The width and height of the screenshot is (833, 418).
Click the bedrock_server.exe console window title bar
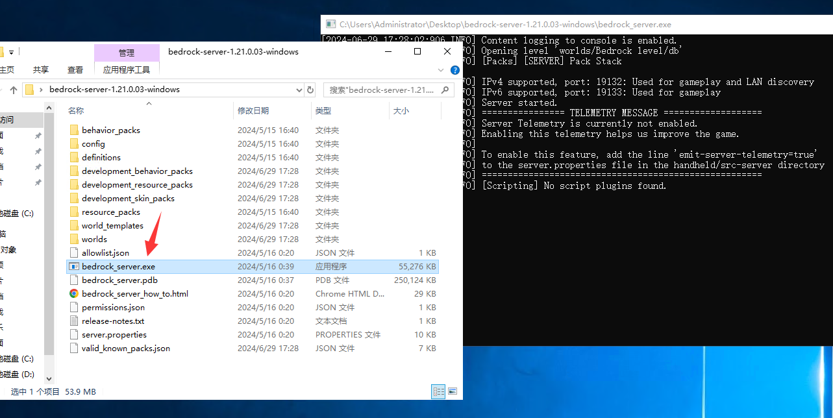click(577, 25)
